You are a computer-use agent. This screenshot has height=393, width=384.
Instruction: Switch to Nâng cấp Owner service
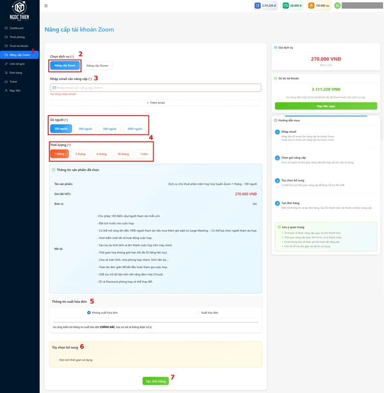[x=97, y=66]
